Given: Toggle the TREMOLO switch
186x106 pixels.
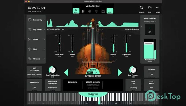Looking at the screenshot, I should coord(151,72).
